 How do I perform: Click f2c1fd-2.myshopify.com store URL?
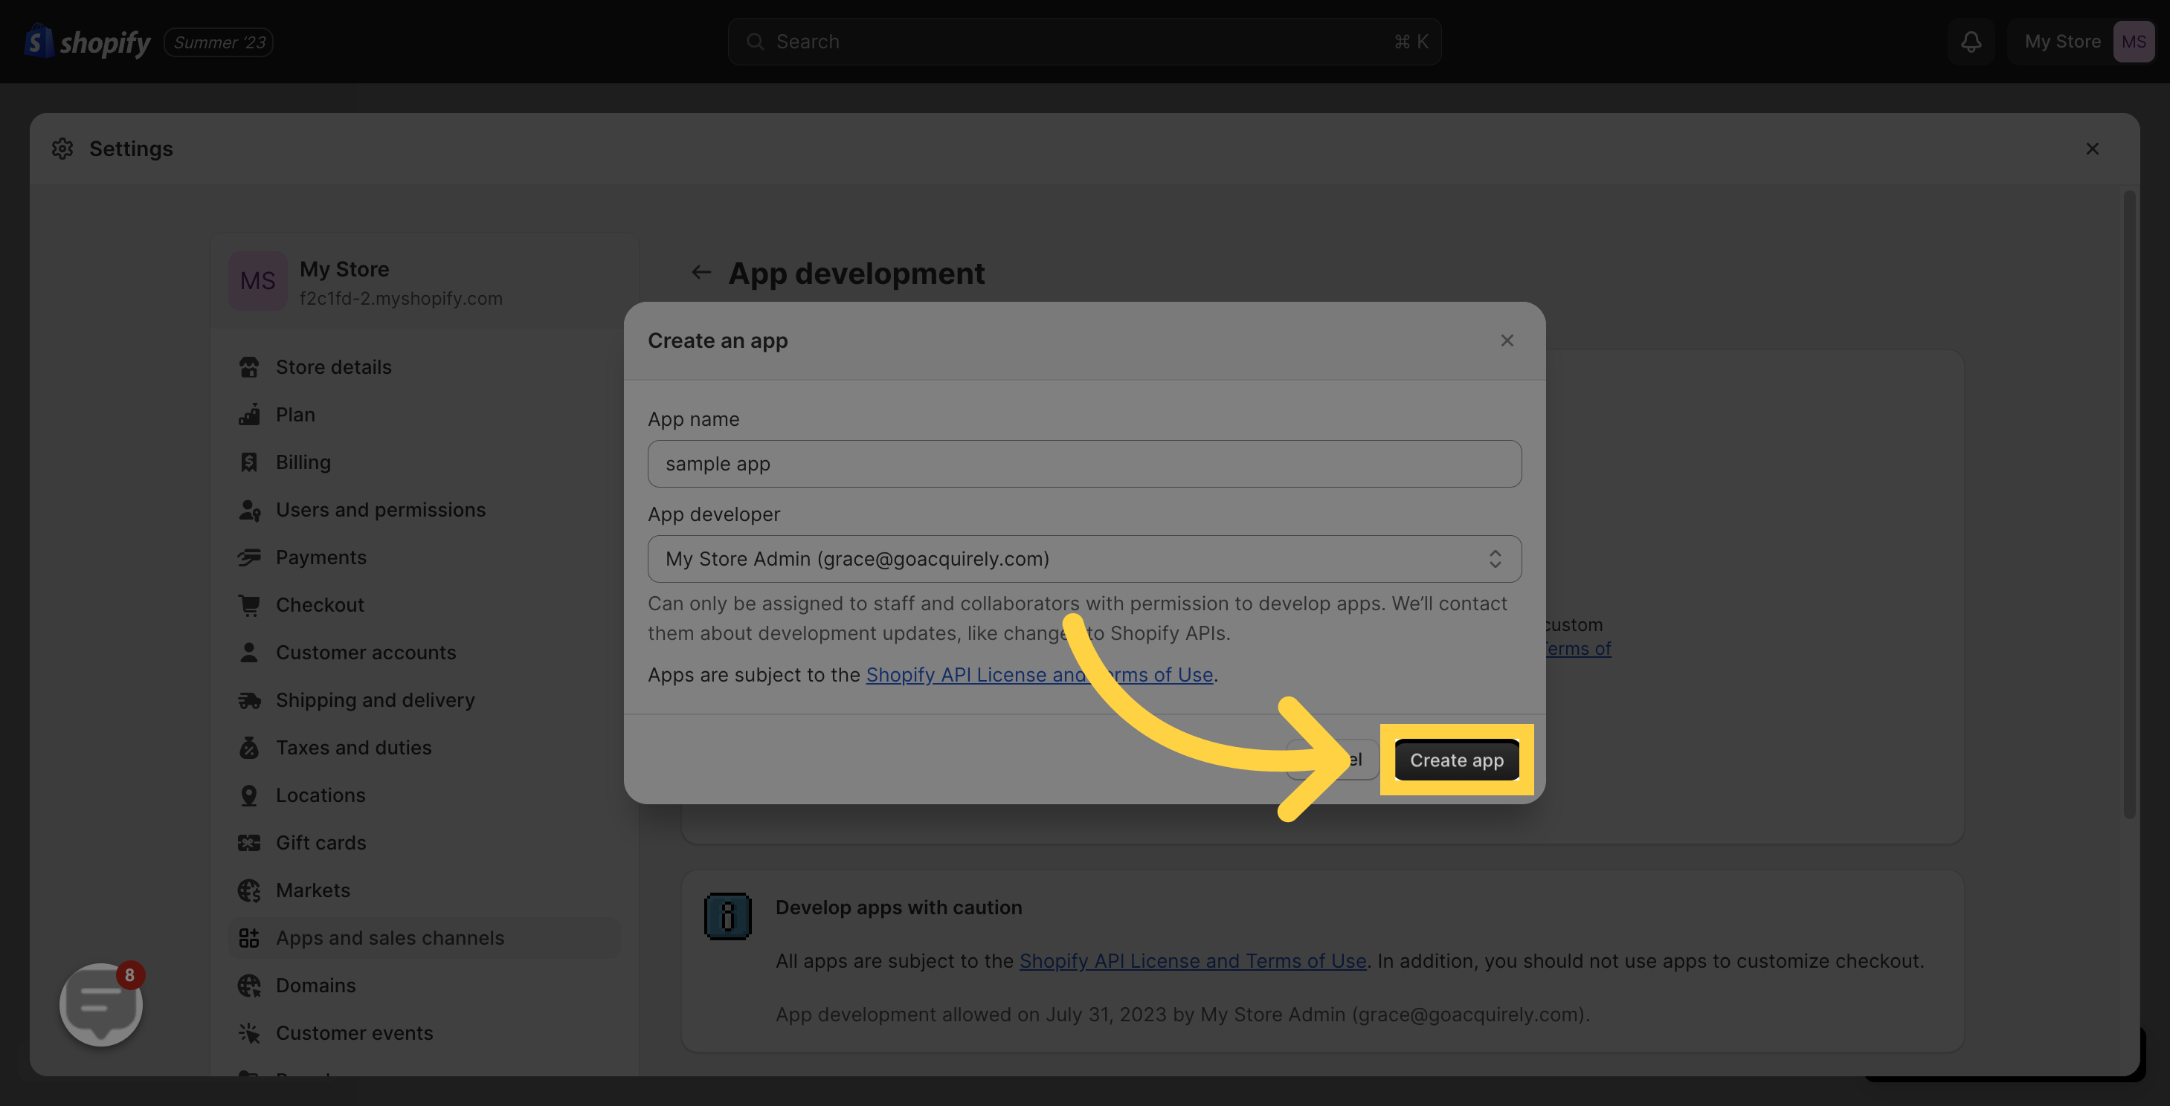tap(401, 299)
